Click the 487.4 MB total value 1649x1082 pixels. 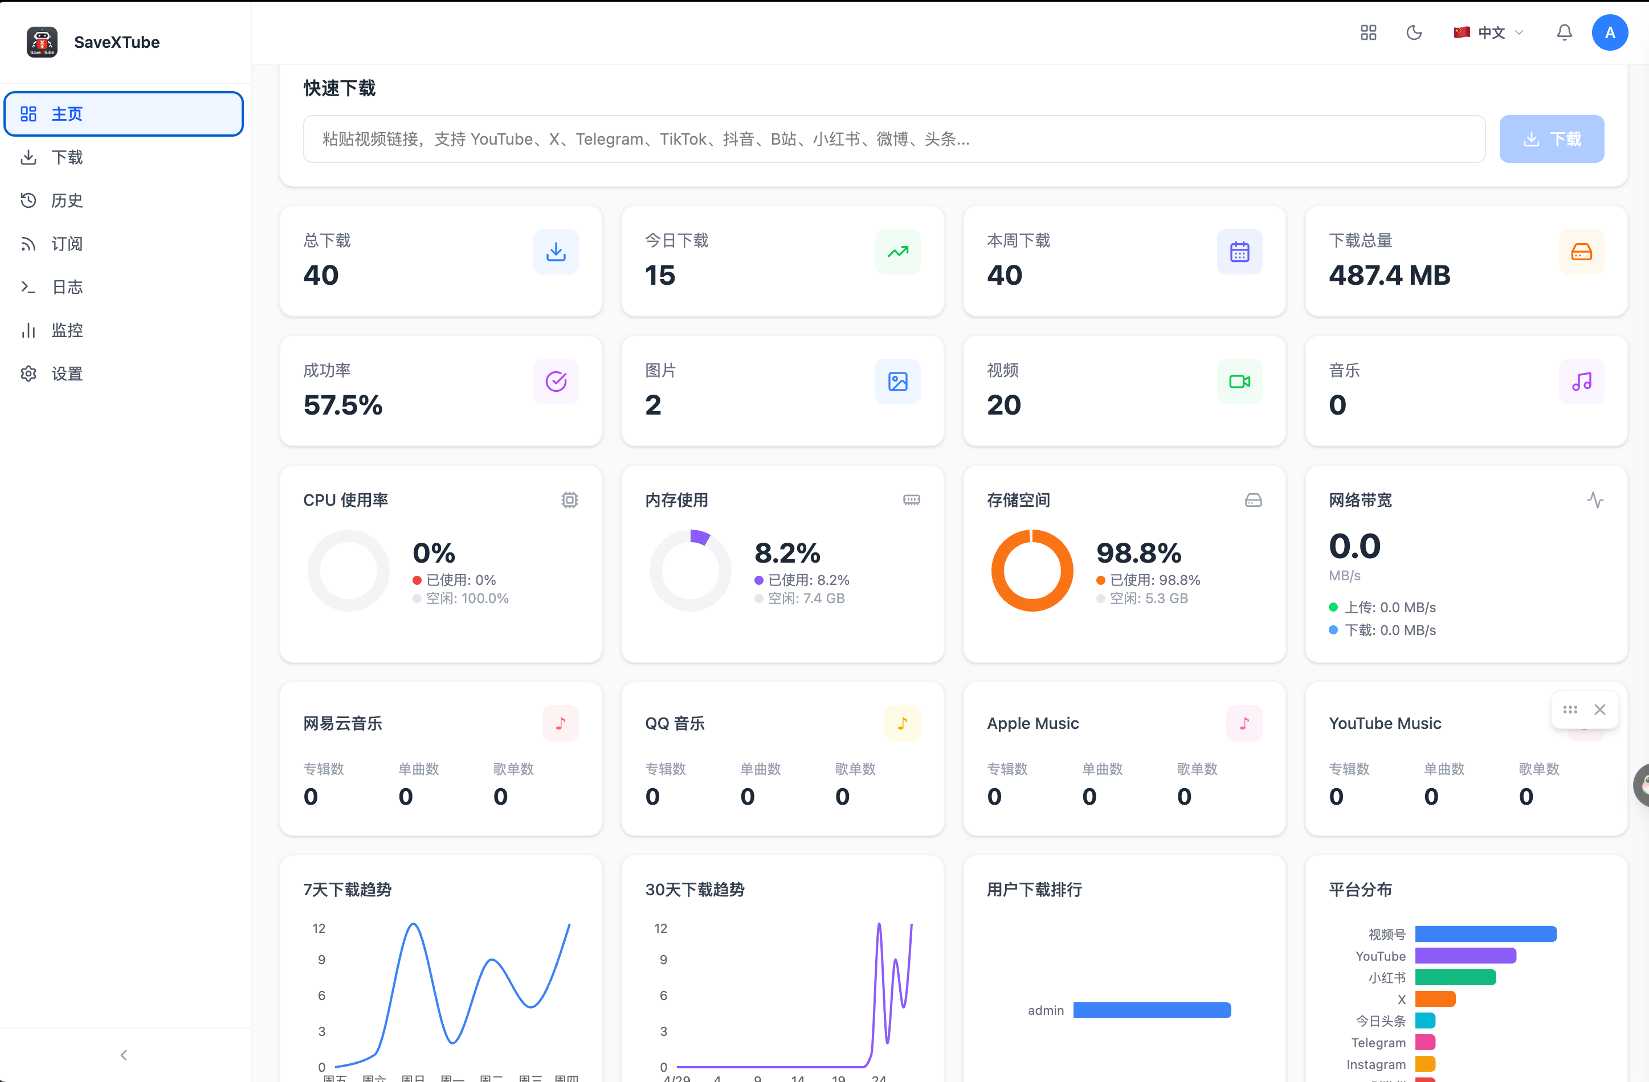(1389, 276)
